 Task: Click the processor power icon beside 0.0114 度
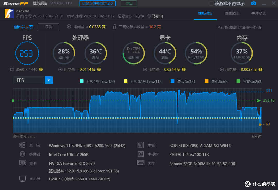(x=60, y=70)
